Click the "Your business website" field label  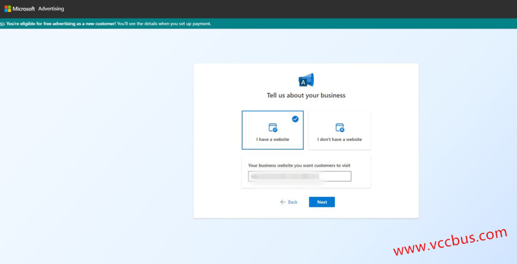[299, 166]
